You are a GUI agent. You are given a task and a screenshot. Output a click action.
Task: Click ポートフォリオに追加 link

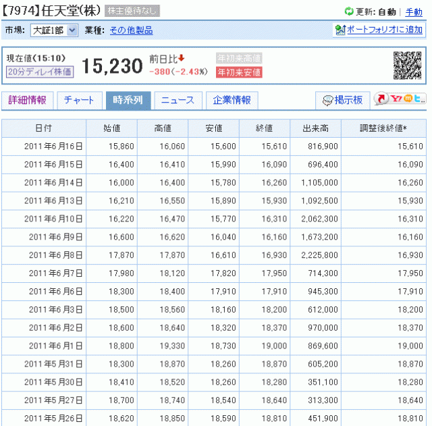click(x=385, y=30)
